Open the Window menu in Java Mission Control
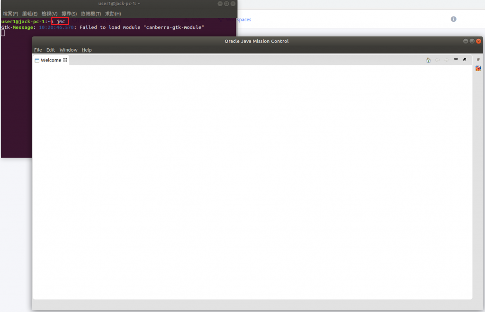The height and width of the screenshot is (312, 485). tap(68, 50)
